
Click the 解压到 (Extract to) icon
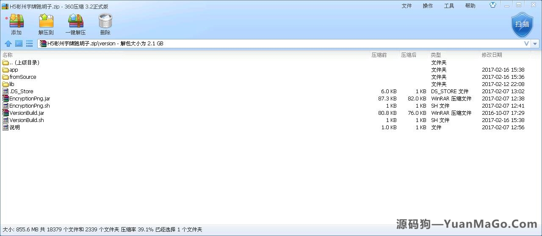(46, 21)
